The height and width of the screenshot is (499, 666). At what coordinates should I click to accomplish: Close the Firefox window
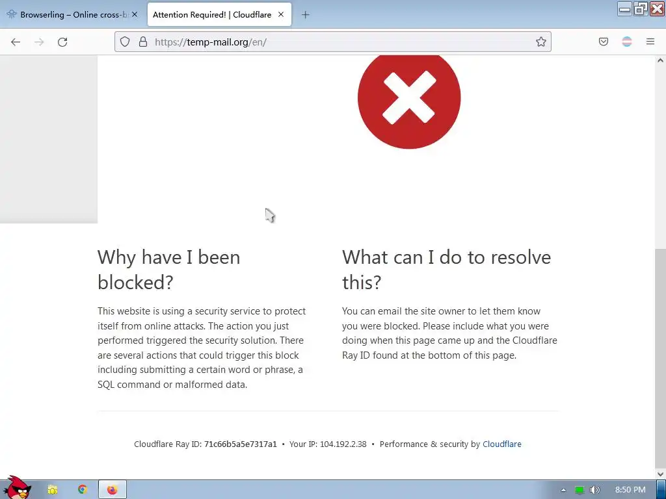[657, 9]
